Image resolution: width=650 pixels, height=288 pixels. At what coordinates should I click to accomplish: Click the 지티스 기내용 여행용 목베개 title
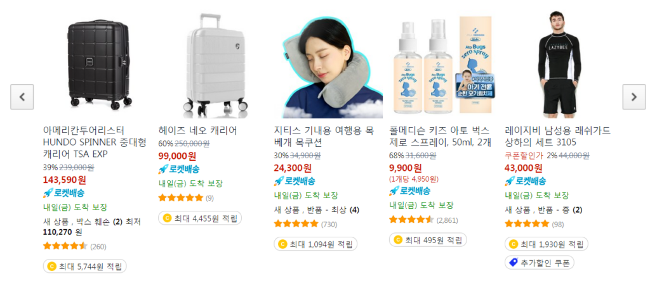323,137
